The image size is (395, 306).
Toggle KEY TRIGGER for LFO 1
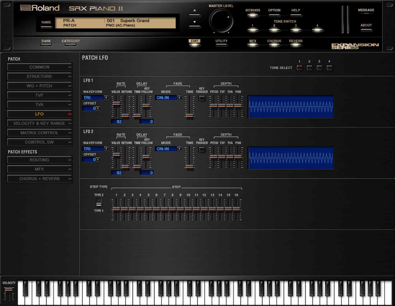pos(202,98)
